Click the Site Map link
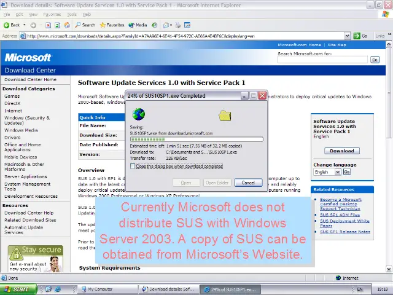Viewport: 393px width, 295px height. pyautogui.click(x=337, y=45)
